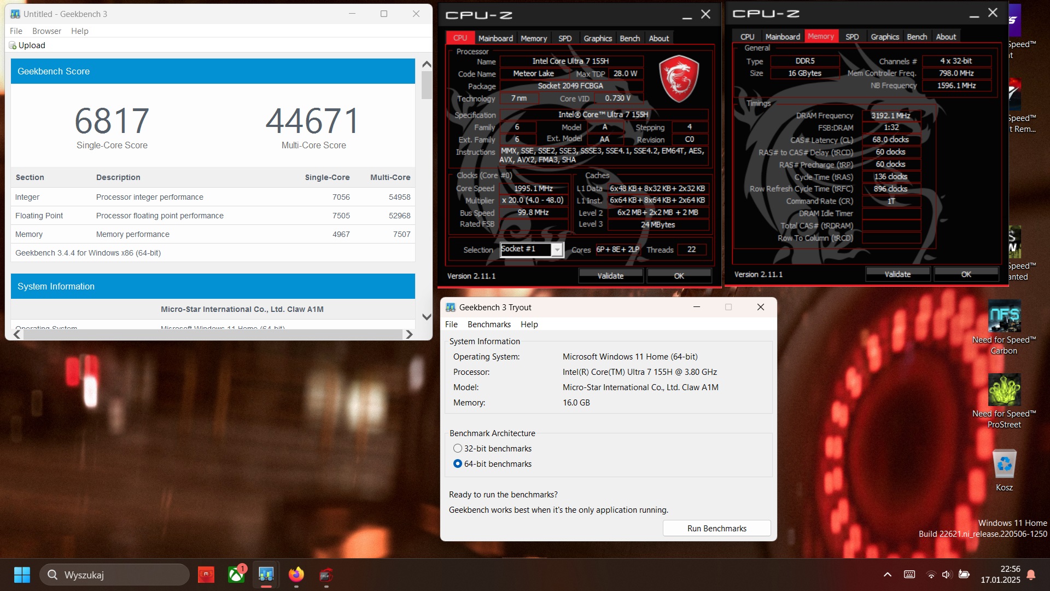Viewport: 1050px width, 591px height.
Task: Open About tab in left CPU-Z window
Action: pos(659,38)
